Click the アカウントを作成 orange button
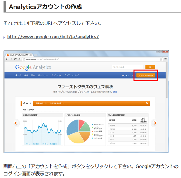 click(x=146, y=75)
